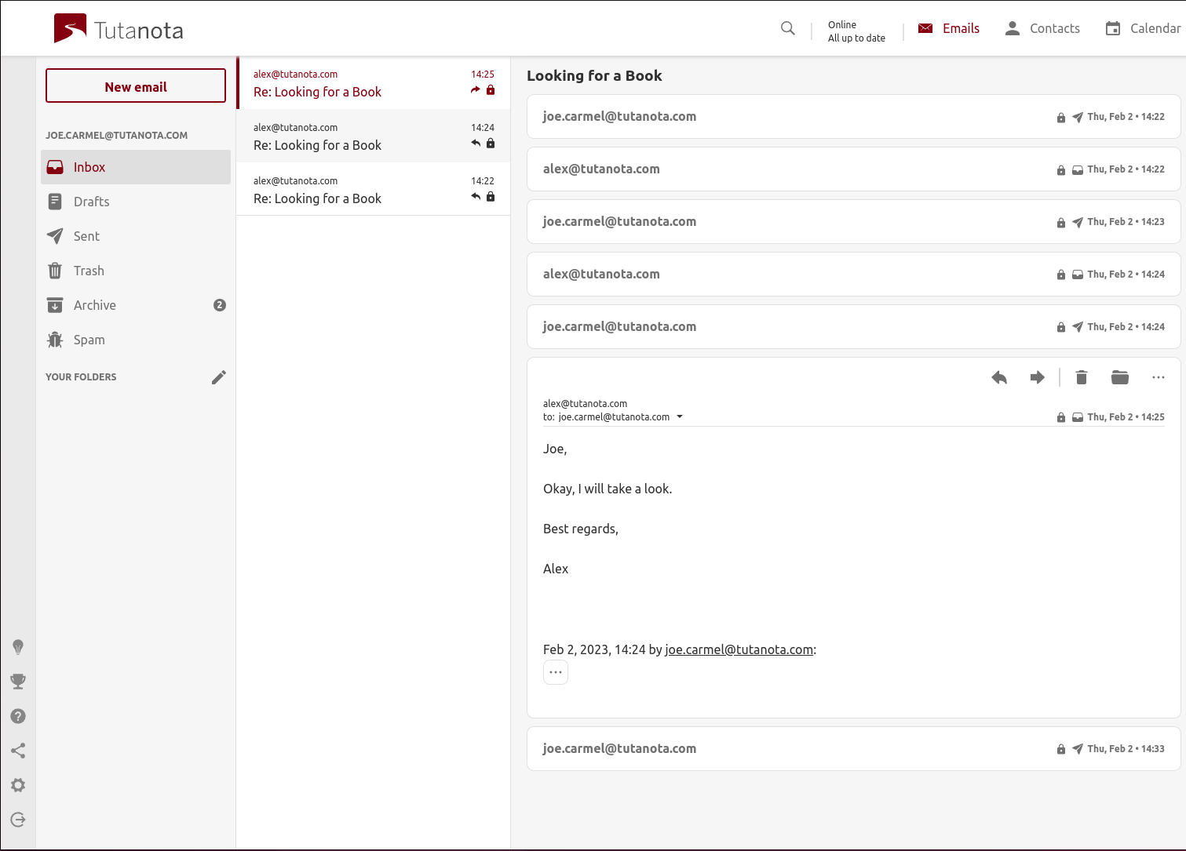Click the reply arrow icon in open email
1186x851 pixels.
[x=999, y=378]
